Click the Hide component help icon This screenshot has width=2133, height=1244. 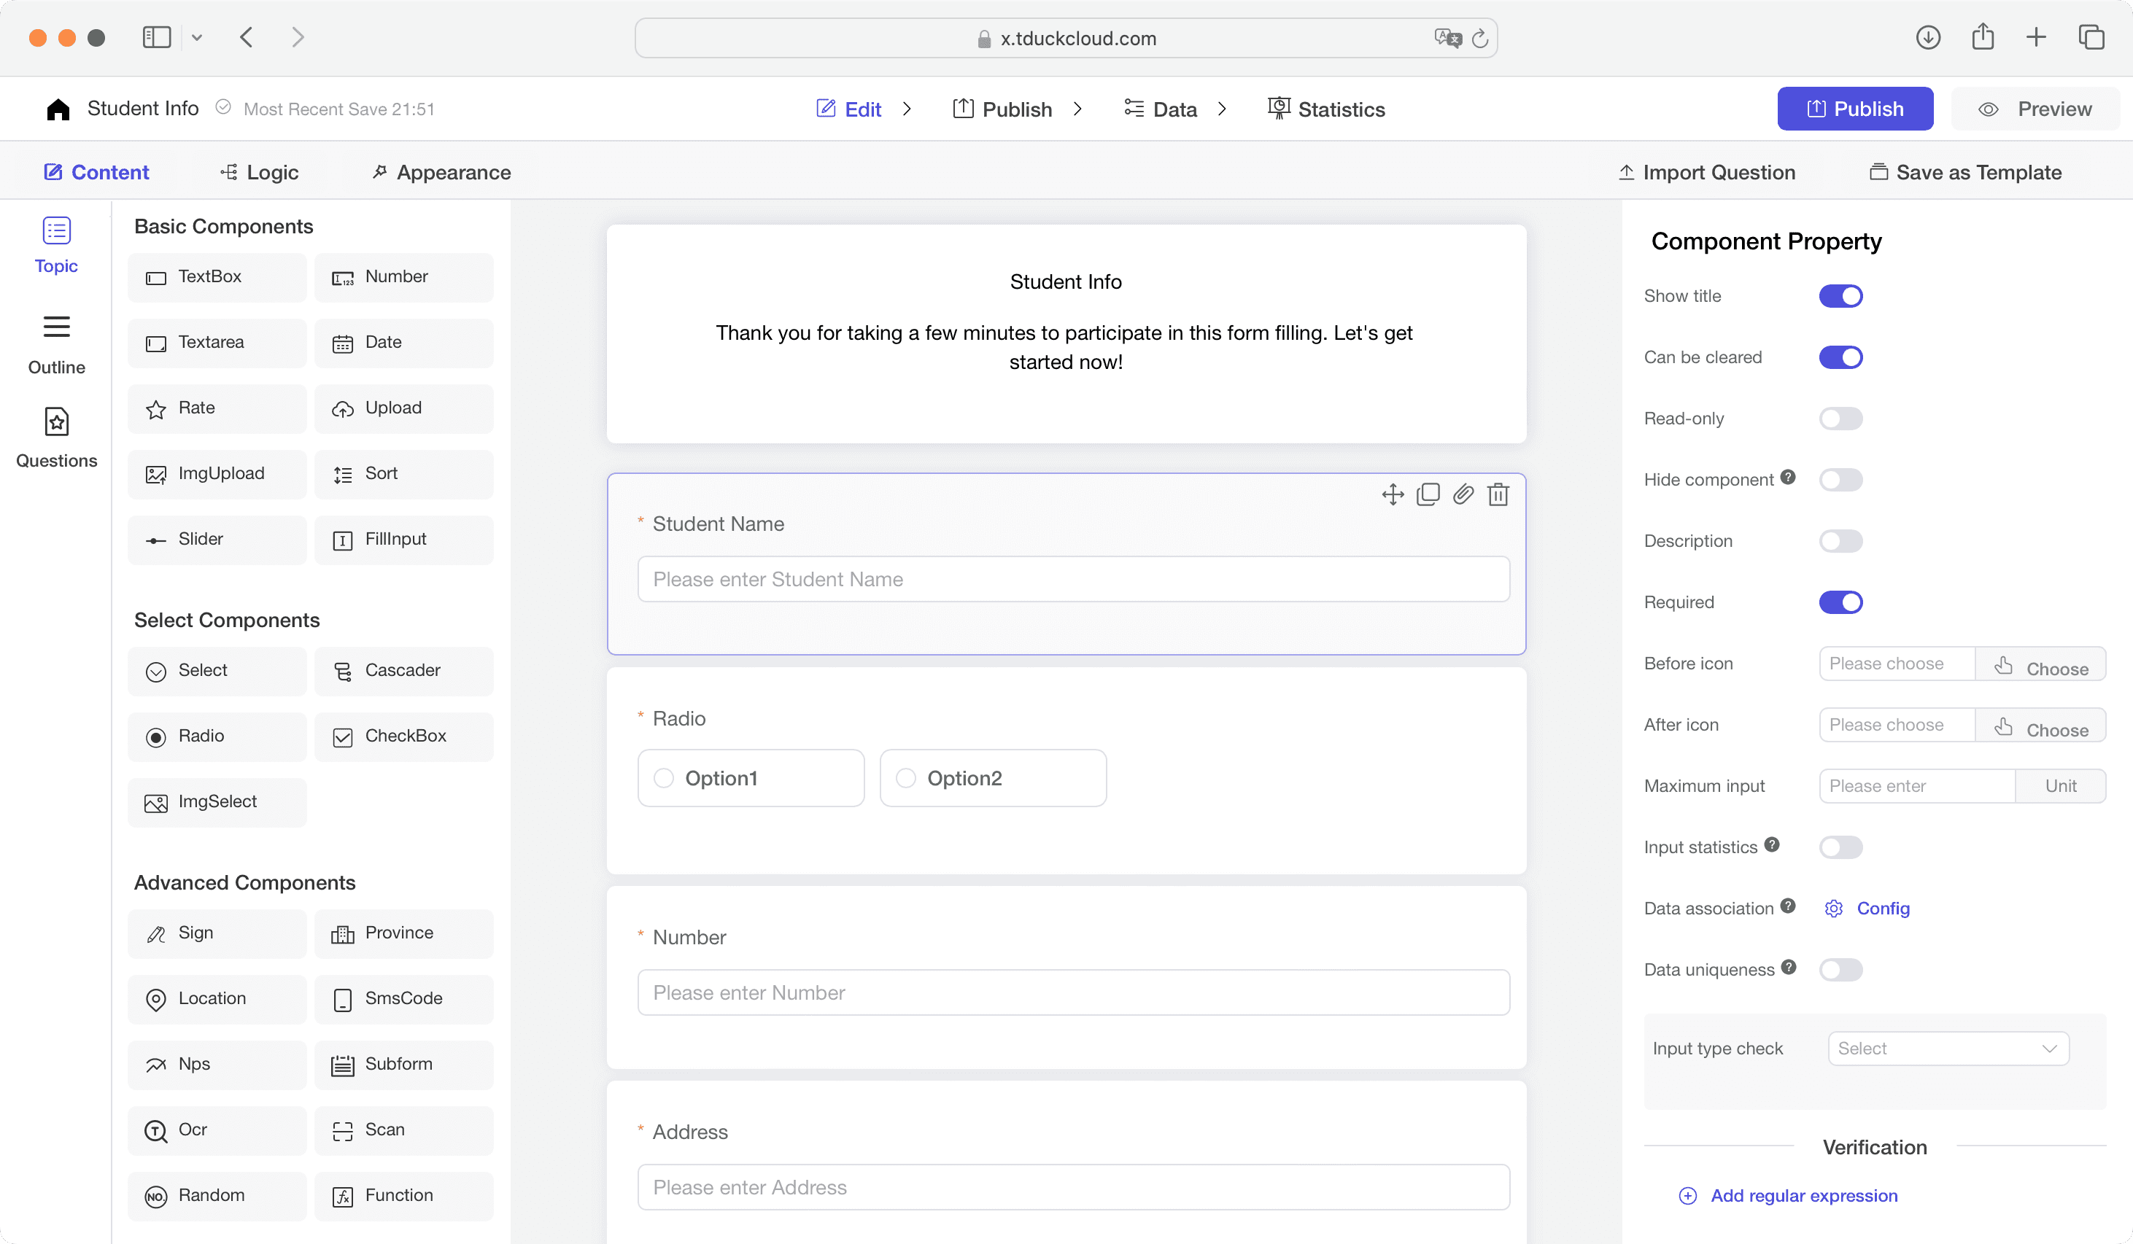pos(1788,478)
